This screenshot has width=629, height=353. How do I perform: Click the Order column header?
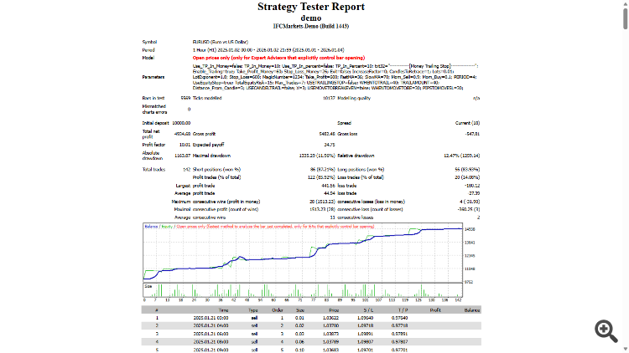coord(278,310)
